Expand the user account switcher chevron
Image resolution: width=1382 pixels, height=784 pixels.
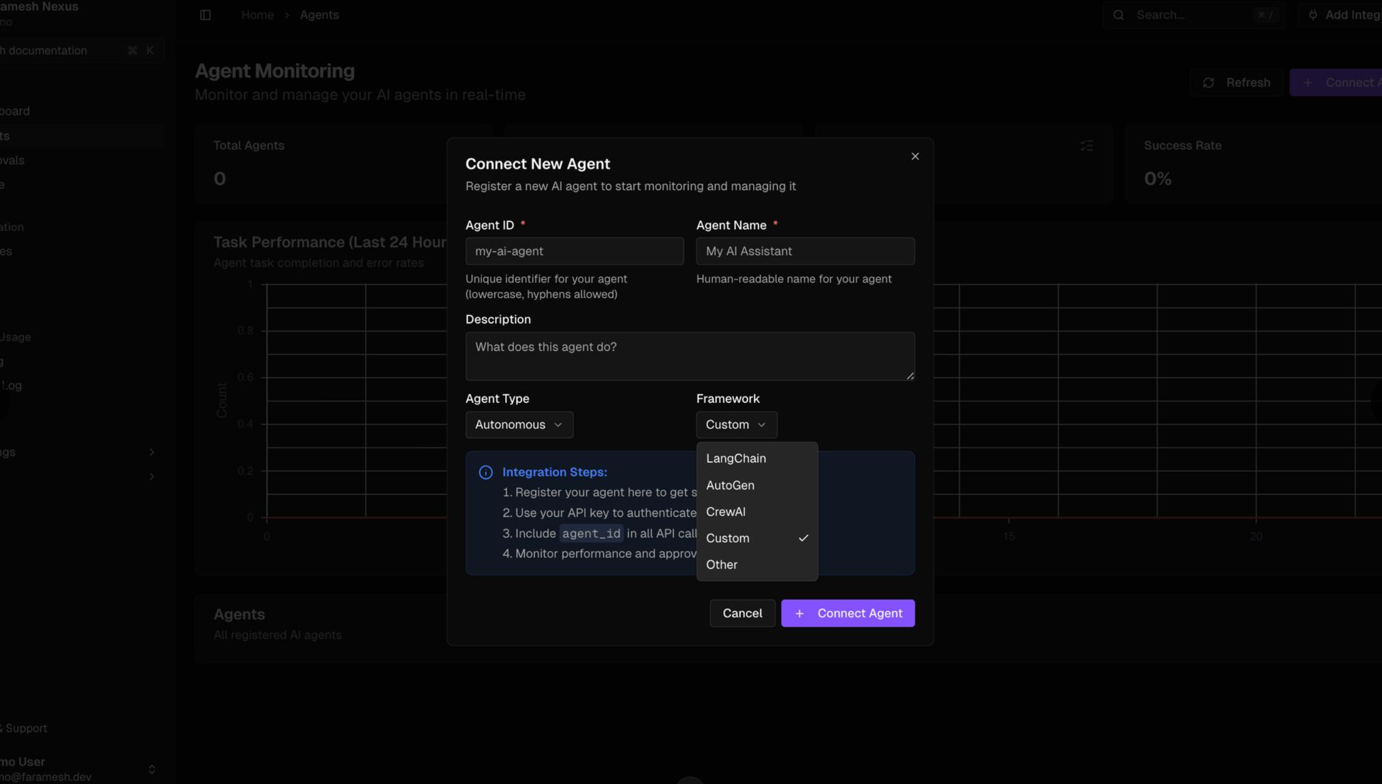point(151,769)
